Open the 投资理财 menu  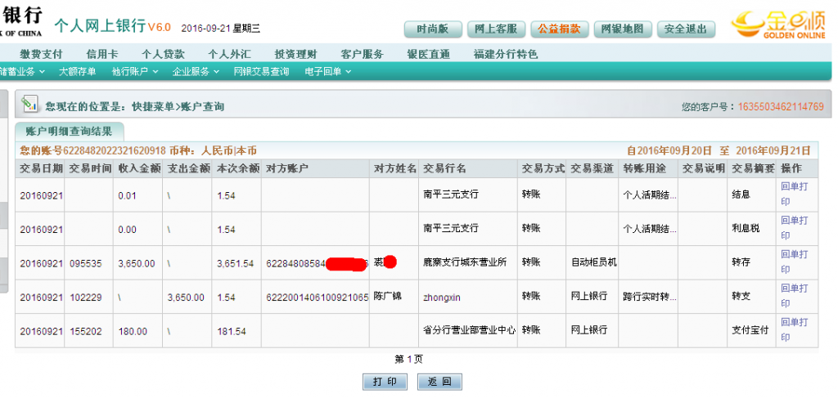coord(295,54)
